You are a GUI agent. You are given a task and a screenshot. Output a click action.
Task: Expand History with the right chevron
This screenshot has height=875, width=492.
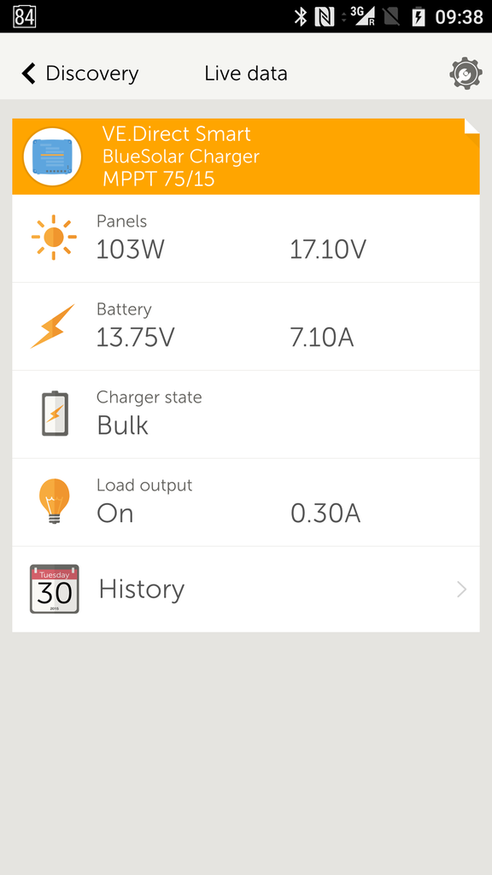pyautogui.click(x=461, y=590)
